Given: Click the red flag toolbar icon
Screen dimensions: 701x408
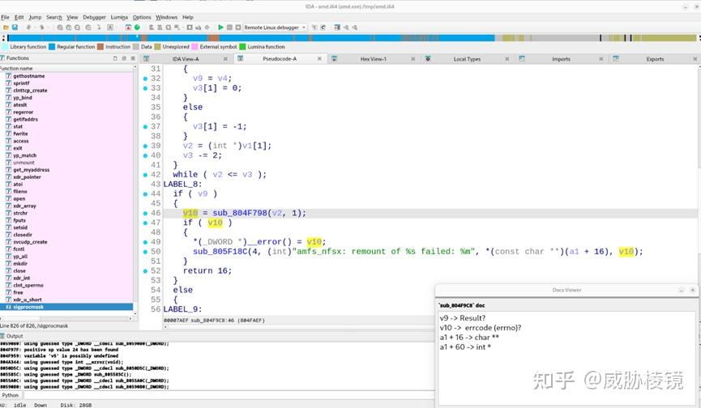Looking at the screenshot, I should 128,28.
